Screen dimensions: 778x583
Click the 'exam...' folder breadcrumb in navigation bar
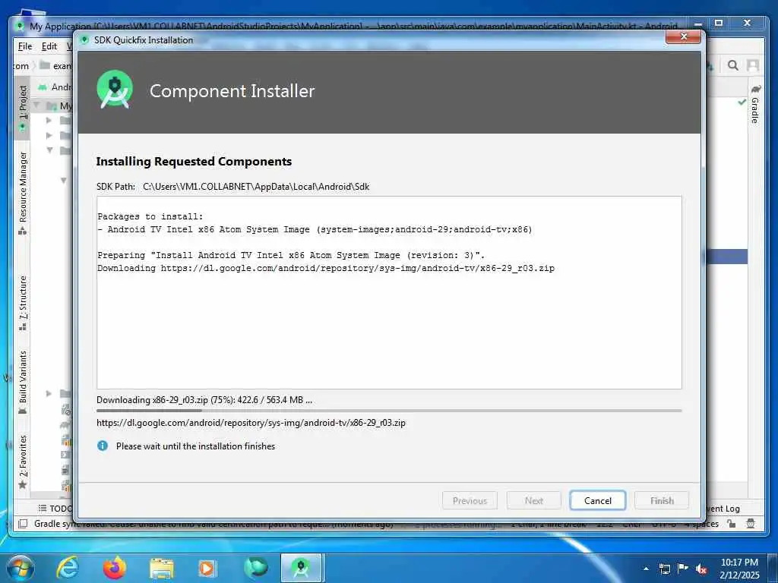tap(56, 65)
